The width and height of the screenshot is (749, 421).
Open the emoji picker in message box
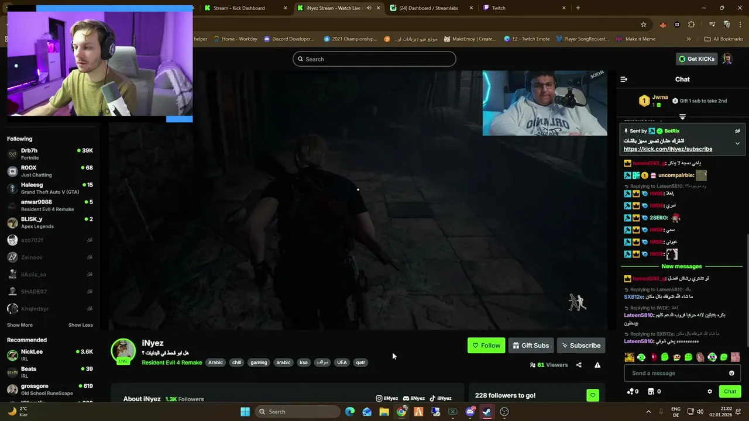731,373
